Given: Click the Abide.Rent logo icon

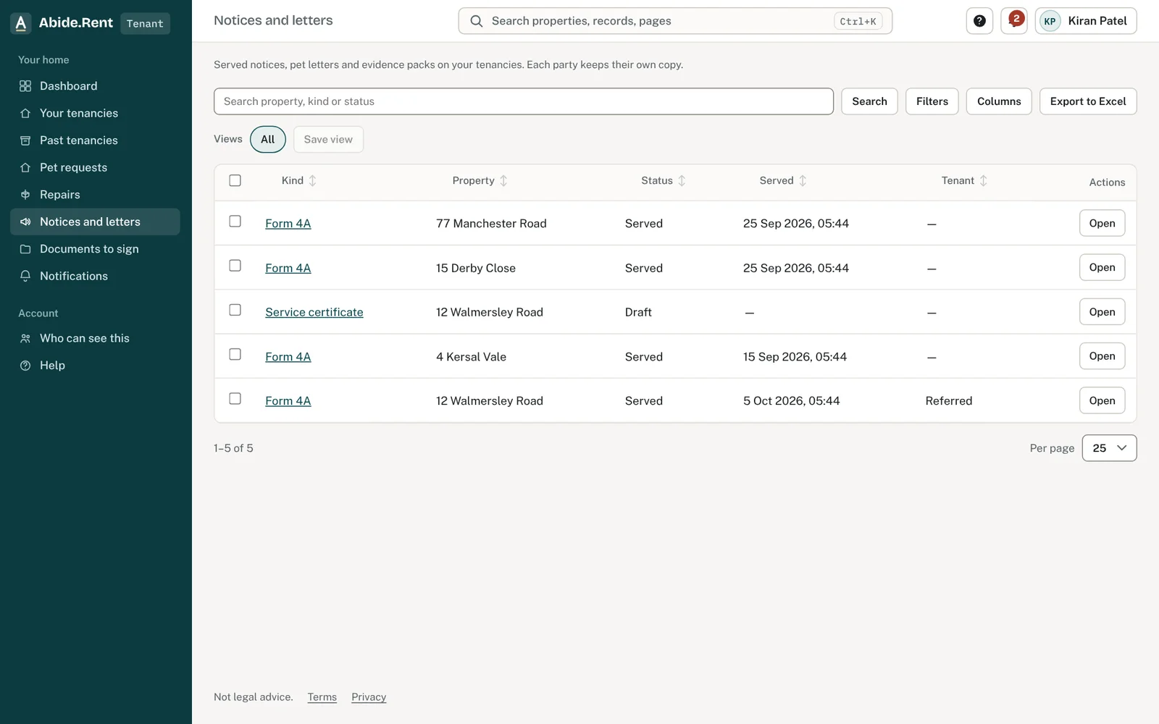Looking at the screenshot, I should pyautogui.click(x=21, y=23).
